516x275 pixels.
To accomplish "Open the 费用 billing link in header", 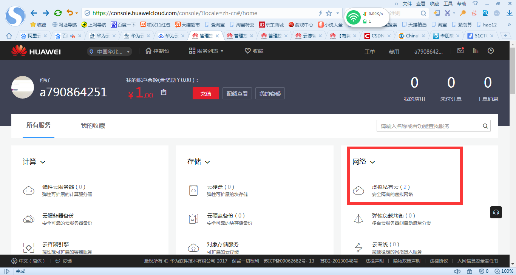I will tap(394, 52).
